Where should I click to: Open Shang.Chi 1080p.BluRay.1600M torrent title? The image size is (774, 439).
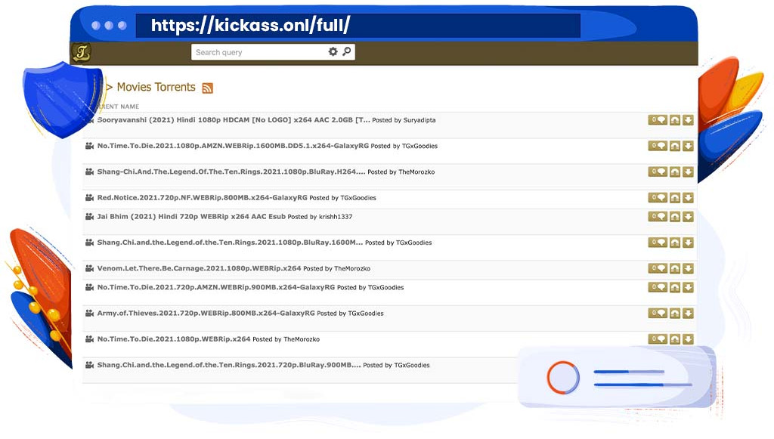click(230, 243)
